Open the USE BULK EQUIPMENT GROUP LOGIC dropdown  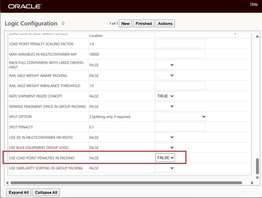pyautogui.click(x=165, y=147)
